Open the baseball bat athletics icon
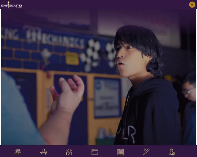The height and width of the screenshot is (157, 197). (x=146, y=152)
